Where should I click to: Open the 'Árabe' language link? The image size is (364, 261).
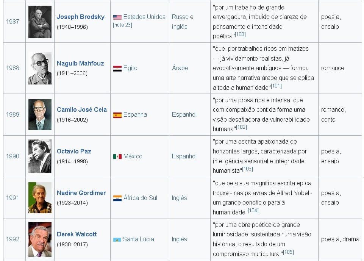(x=180, y=68)
